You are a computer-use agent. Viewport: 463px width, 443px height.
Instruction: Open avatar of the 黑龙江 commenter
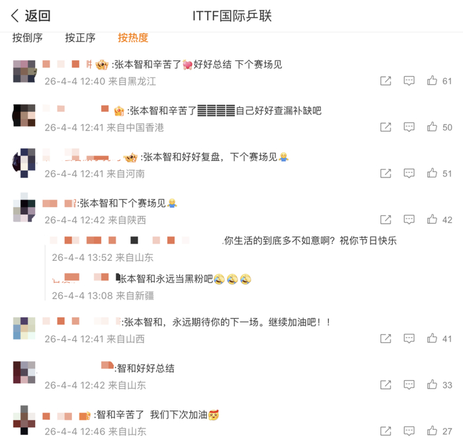[24, 72]
